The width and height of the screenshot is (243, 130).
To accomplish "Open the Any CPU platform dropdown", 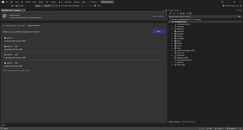I will (x=50, y=6).
